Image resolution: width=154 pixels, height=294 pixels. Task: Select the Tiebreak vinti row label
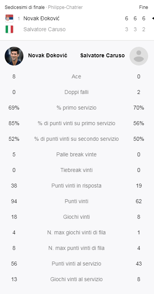pos(76,170)
